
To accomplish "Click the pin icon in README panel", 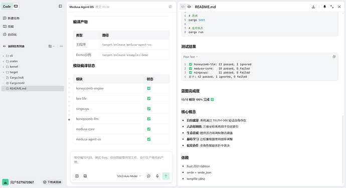I will click(324, 7).
